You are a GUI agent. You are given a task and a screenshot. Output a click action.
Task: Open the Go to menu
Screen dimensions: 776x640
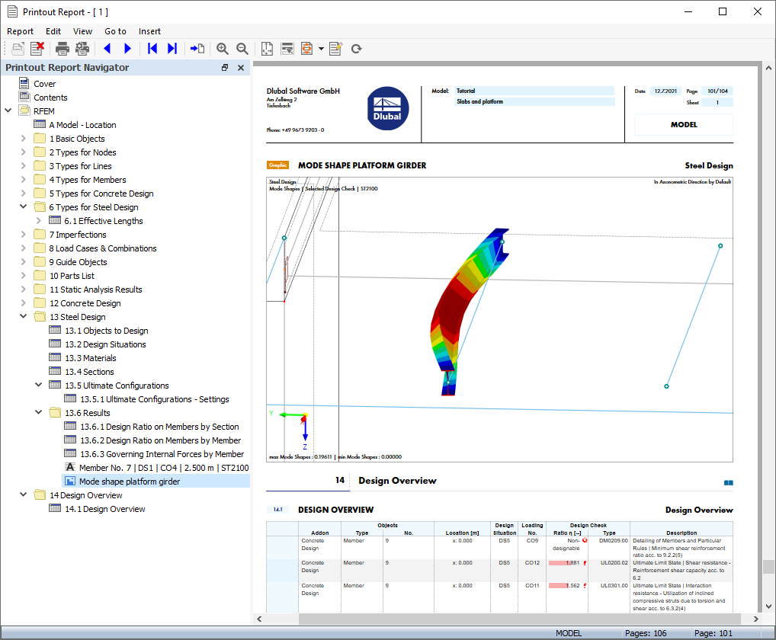click(x=115, y=31)
